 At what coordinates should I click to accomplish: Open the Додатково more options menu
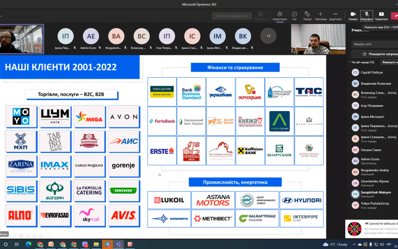pyautogui.click(x=335, y=16)
